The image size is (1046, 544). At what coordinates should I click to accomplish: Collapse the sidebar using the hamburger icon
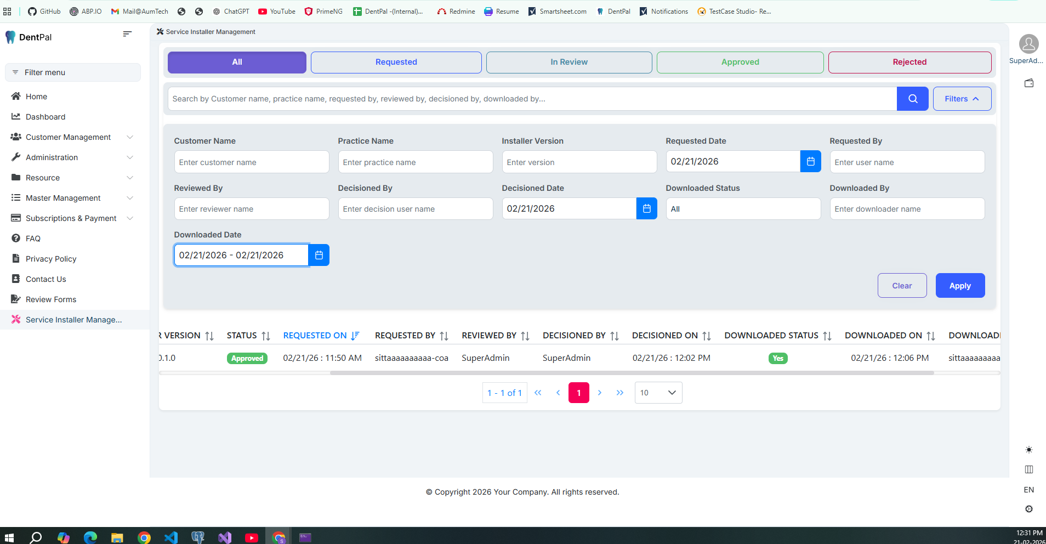click(x=127, y=34)
